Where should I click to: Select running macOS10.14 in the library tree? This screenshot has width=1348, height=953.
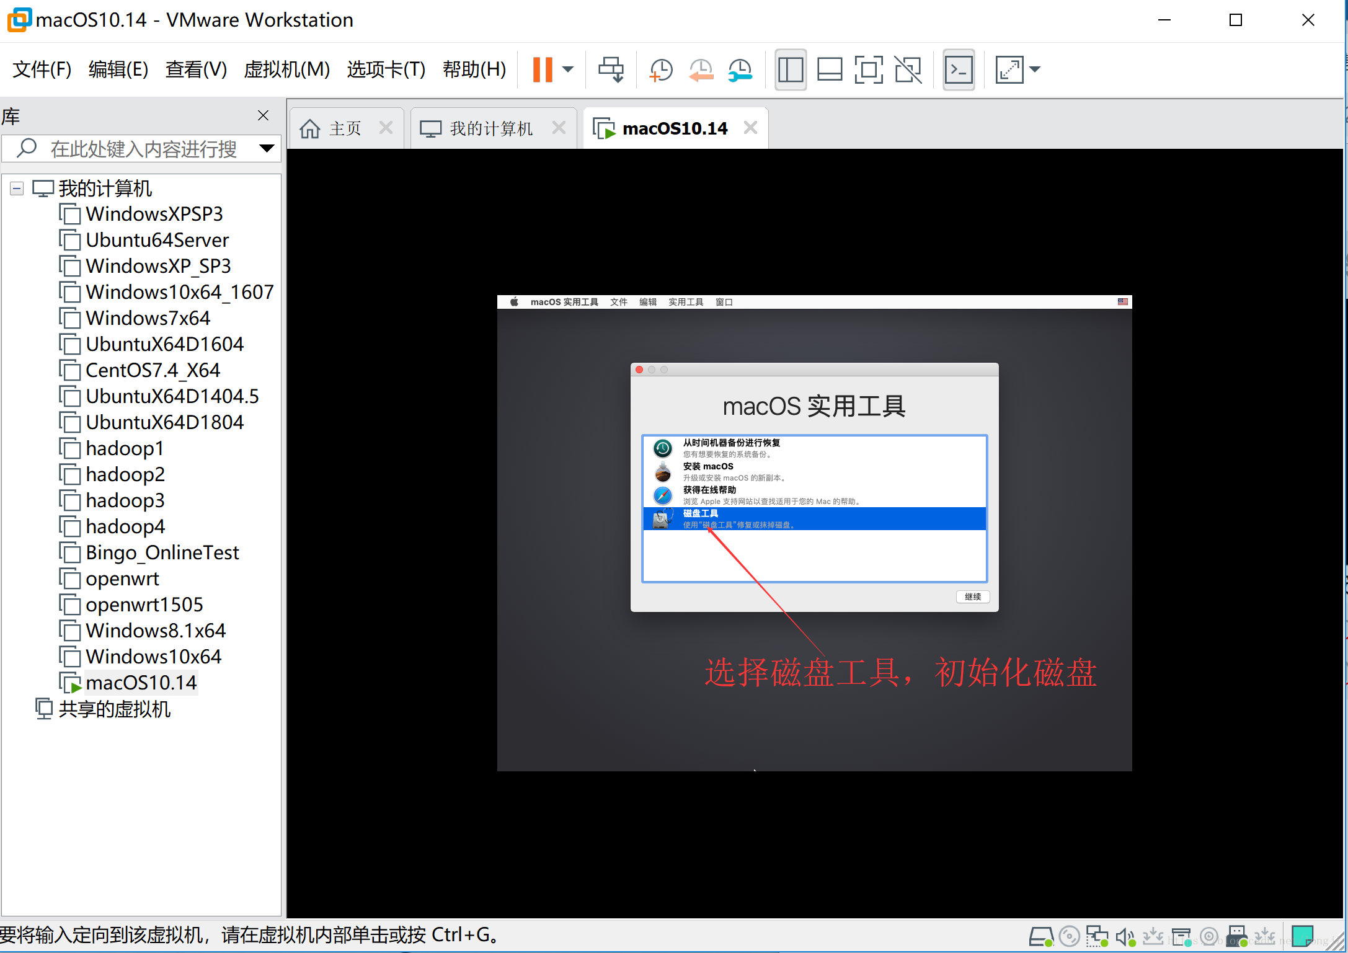click(x=141, y=683)
